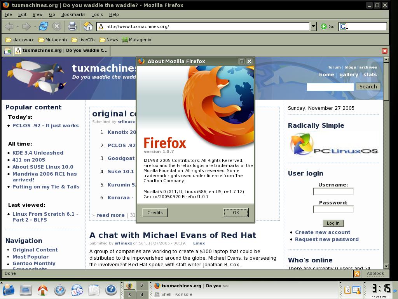Click the page scrollbar down arrow

(386, 266)
